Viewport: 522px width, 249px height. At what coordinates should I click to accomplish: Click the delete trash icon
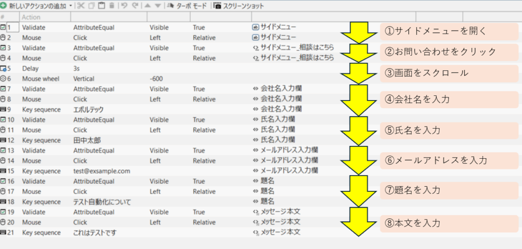[x=111, y=6]
